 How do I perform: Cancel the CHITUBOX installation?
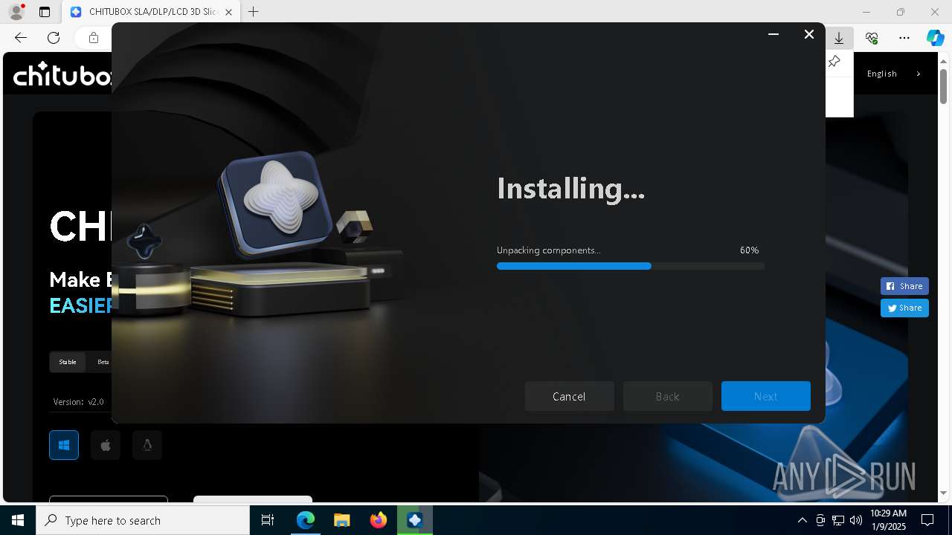569,396
